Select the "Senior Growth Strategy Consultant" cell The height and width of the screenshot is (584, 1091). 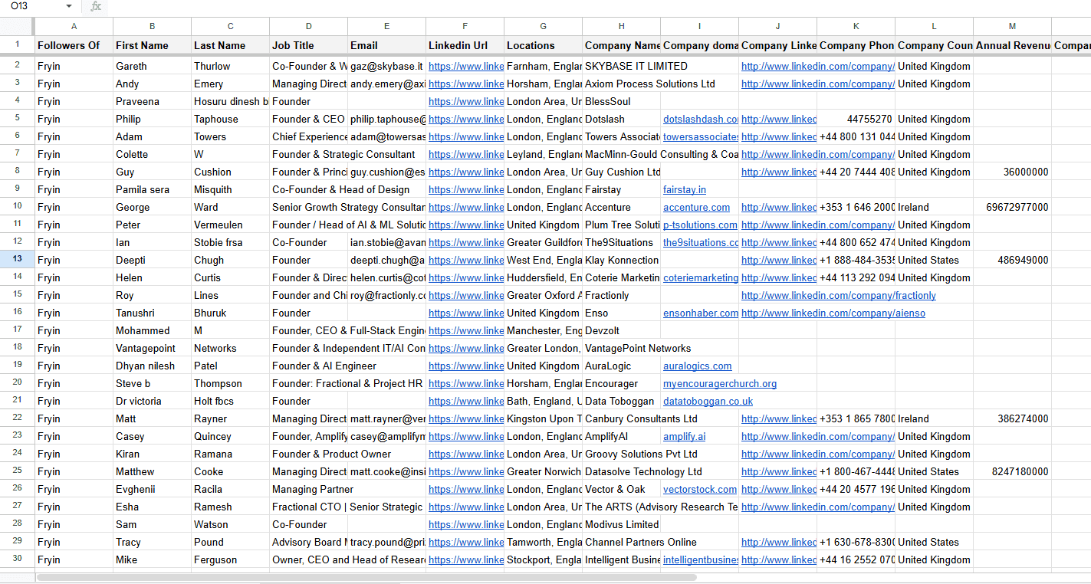point(308,207)
